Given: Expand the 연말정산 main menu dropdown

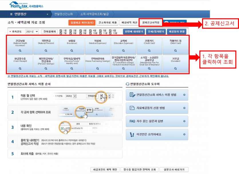Looking at the screenshot, I should (29, 14).
